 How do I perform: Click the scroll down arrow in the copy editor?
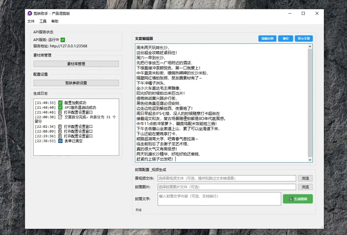pos(310,160)
